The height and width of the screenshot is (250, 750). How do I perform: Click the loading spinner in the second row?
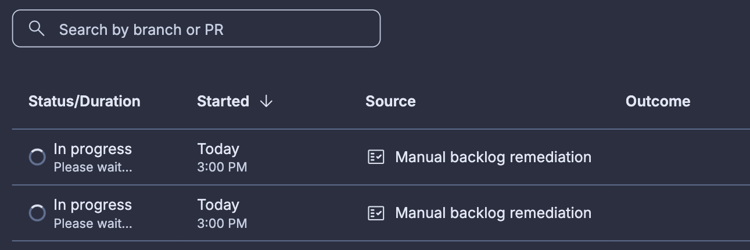37,213
